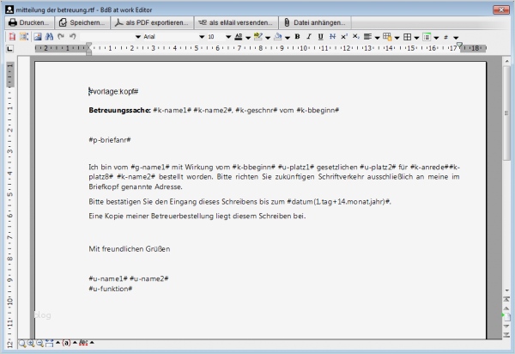The width and height of the screenshot is (515, 354).
Task: Click the right indent marker on ruler
Action: coord(459,46)
